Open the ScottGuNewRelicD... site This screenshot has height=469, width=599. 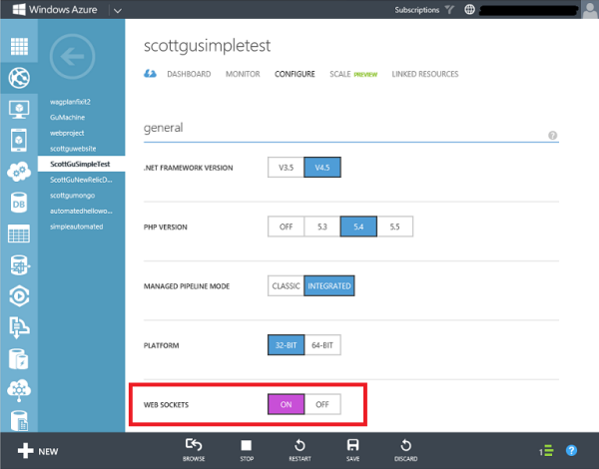[x=82, y=180]
